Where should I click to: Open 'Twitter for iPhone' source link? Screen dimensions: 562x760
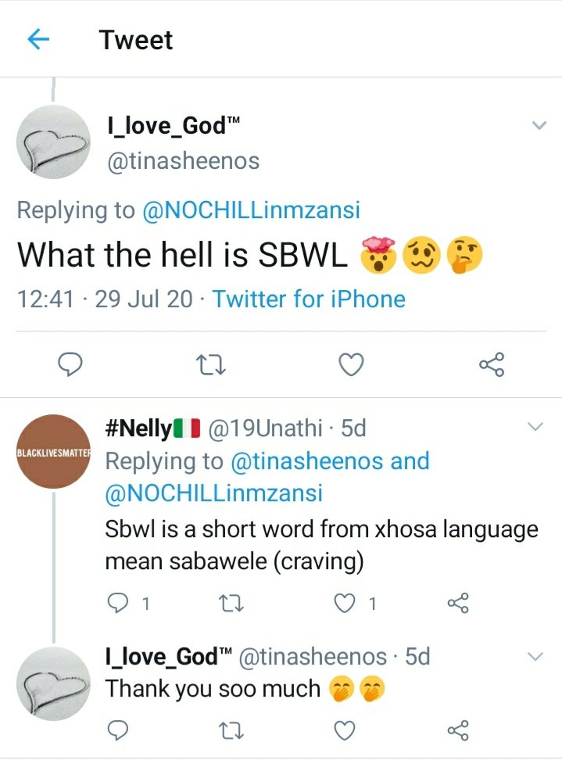(309, 299)
